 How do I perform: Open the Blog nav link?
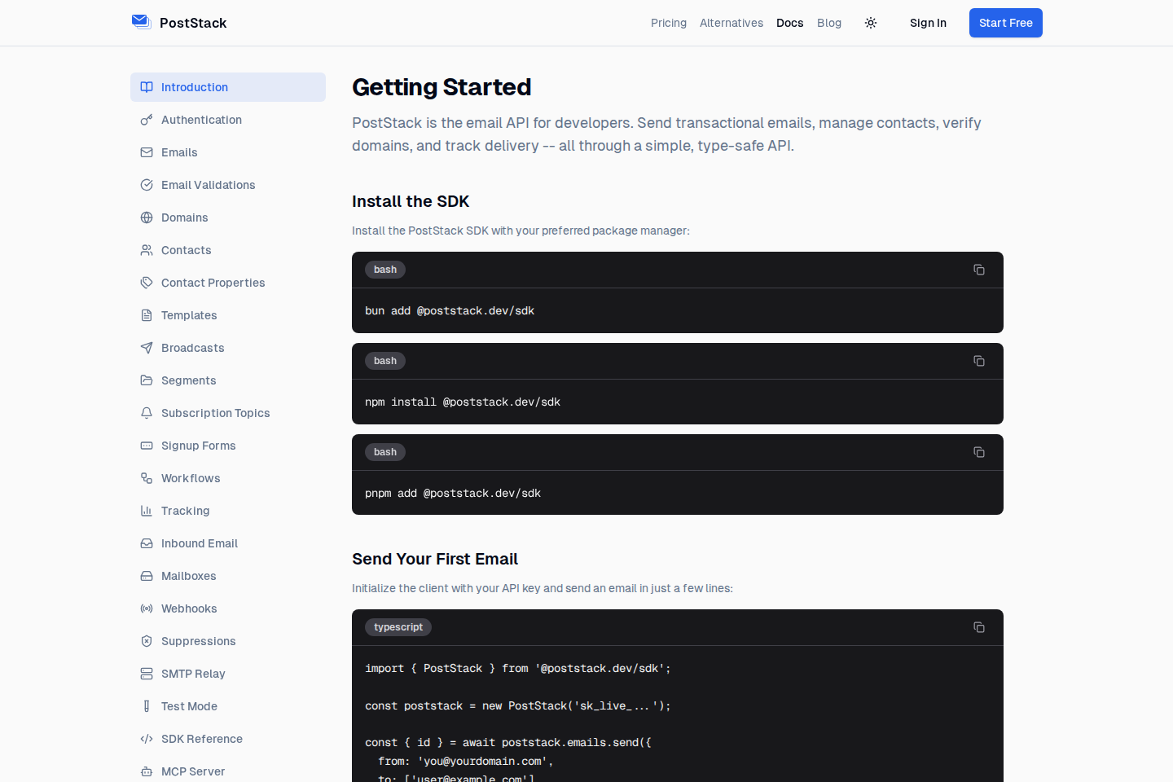click(x=829, y=23)
